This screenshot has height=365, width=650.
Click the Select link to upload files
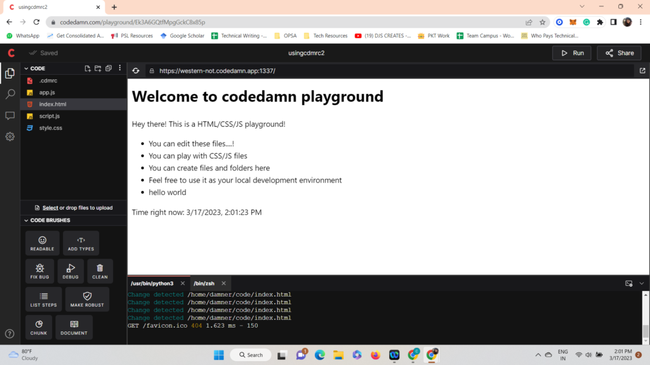click(x=50, y=208)
